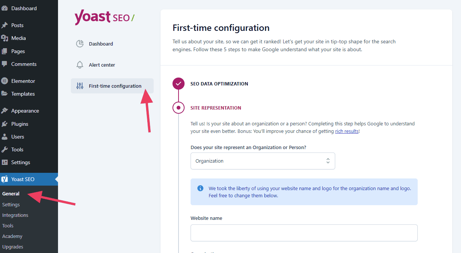Open the Media library icon
461x253 pixels.
[6, 38]
